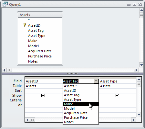Click the design grid vertical scroll thumb
Image resolution: width=145 pixels, height=129 pixels.
139,84
